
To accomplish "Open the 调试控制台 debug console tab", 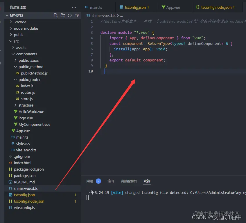I will (x=129, y=181).
